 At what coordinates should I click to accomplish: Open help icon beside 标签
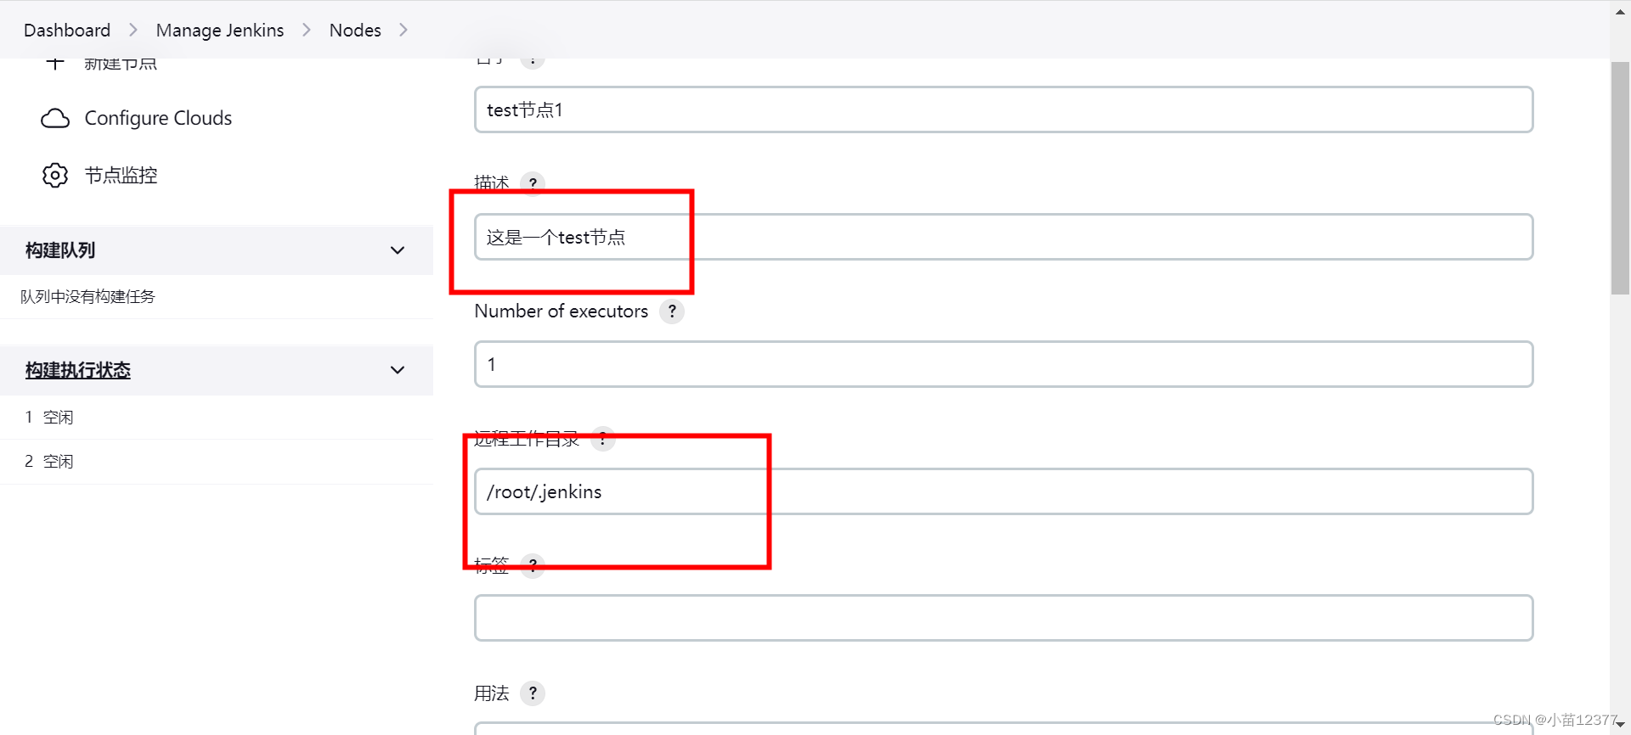pyautogui.click(x=533, y=565)
